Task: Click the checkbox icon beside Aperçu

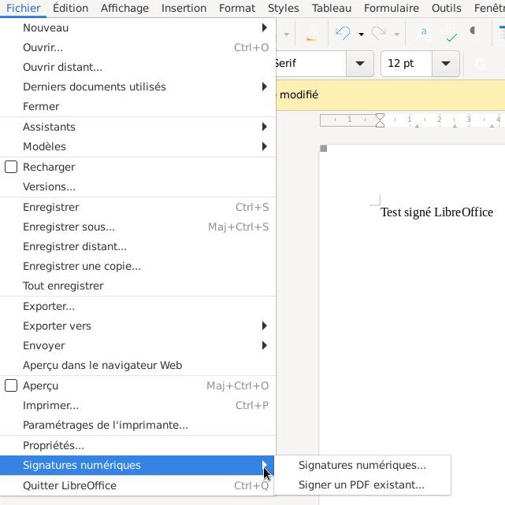Action: click(11, 385)
